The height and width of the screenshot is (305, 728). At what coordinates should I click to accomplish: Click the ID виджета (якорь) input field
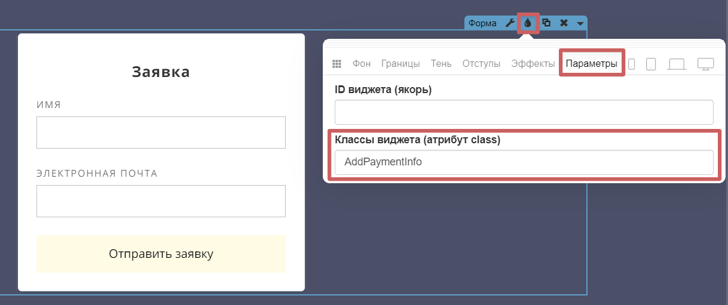click(524, 112)
